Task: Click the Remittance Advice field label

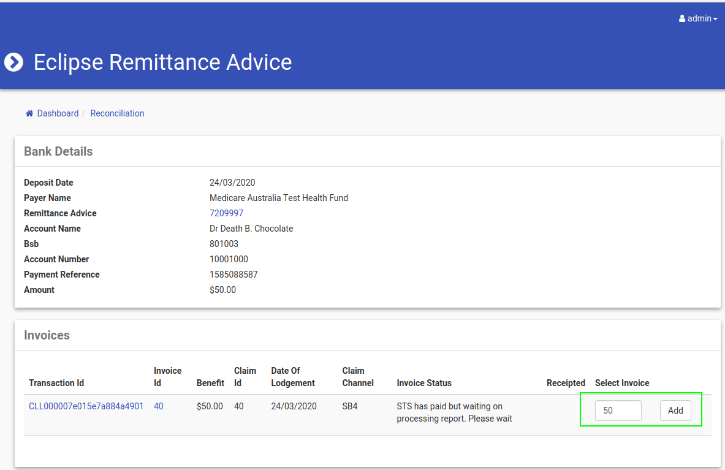Action: (60, 213)
